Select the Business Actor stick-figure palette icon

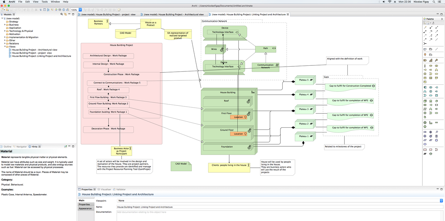click(x=425, y=66)
